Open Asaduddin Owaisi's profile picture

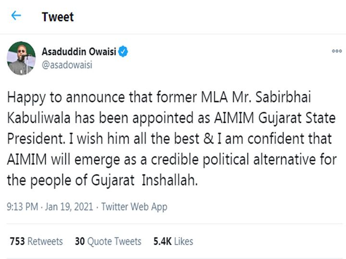[21, 58]
